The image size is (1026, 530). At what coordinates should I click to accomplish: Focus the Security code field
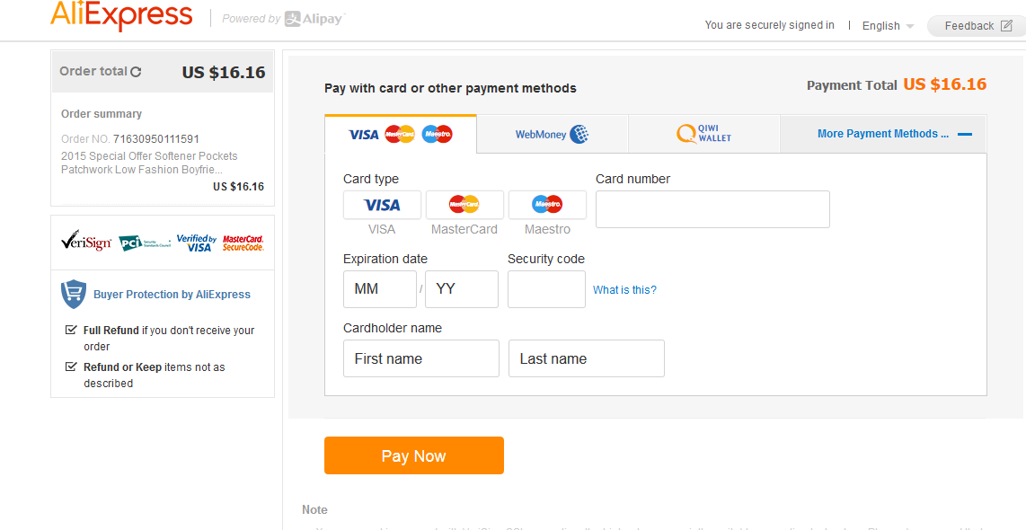(x=546, y=289)
